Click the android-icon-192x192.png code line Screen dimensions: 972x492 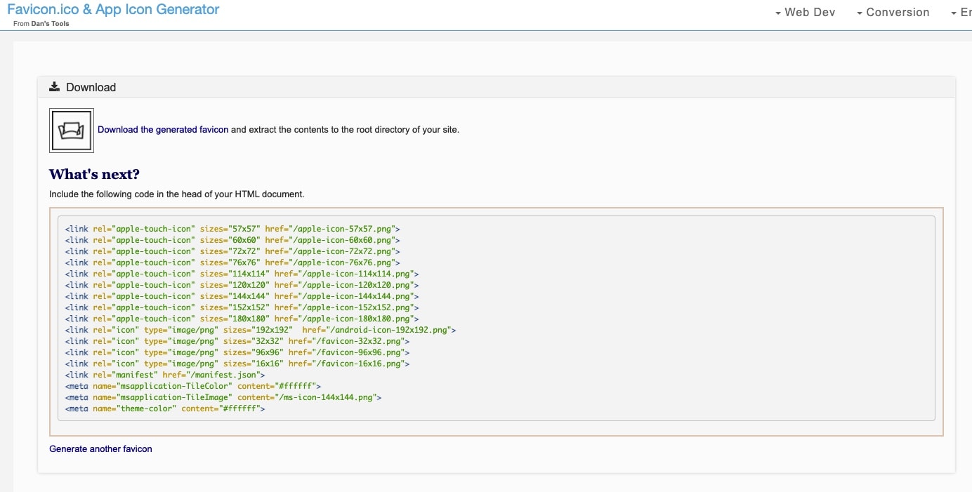click(x=261, y=330)
